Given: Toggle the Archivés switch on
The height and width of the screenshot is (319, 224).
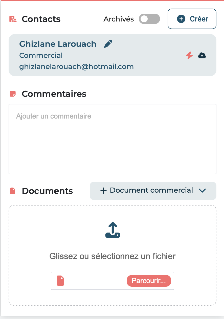Looking at the screenshot, I should pyautogui.click(x=149, y=19).
